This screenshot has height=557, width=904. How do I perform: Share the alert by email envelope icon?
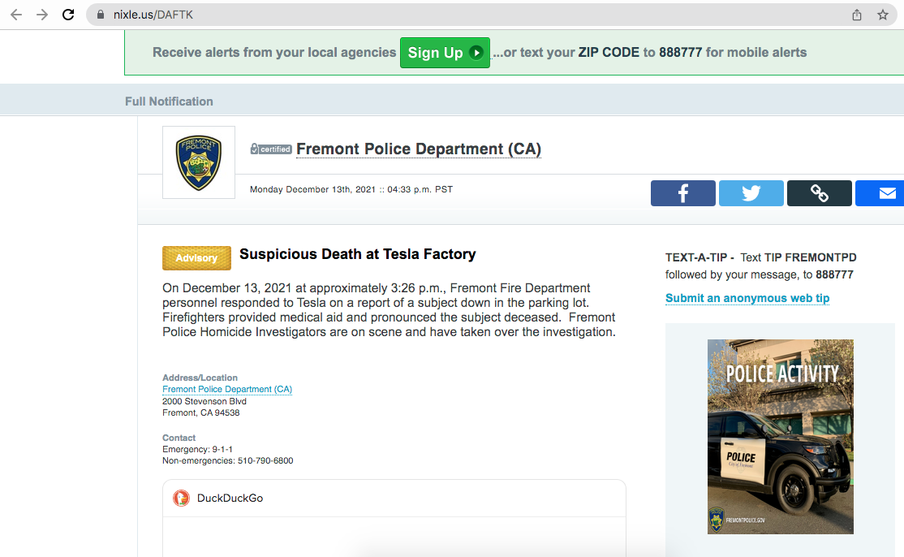click(880, 193)
